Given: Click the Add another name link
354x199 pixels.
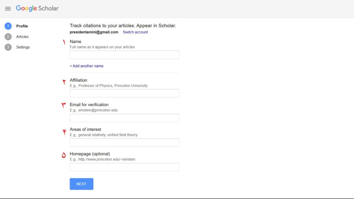Looking at the screenshot, I should (86, 66).
